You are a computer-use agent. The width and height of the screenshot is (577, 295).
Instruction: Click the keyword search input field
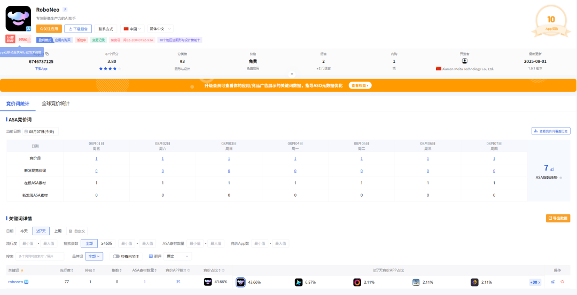tap(40, 256)
